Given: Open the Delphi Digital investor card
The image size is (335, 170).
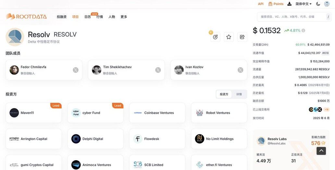Looking at the screenshot, I should (95, 139).
